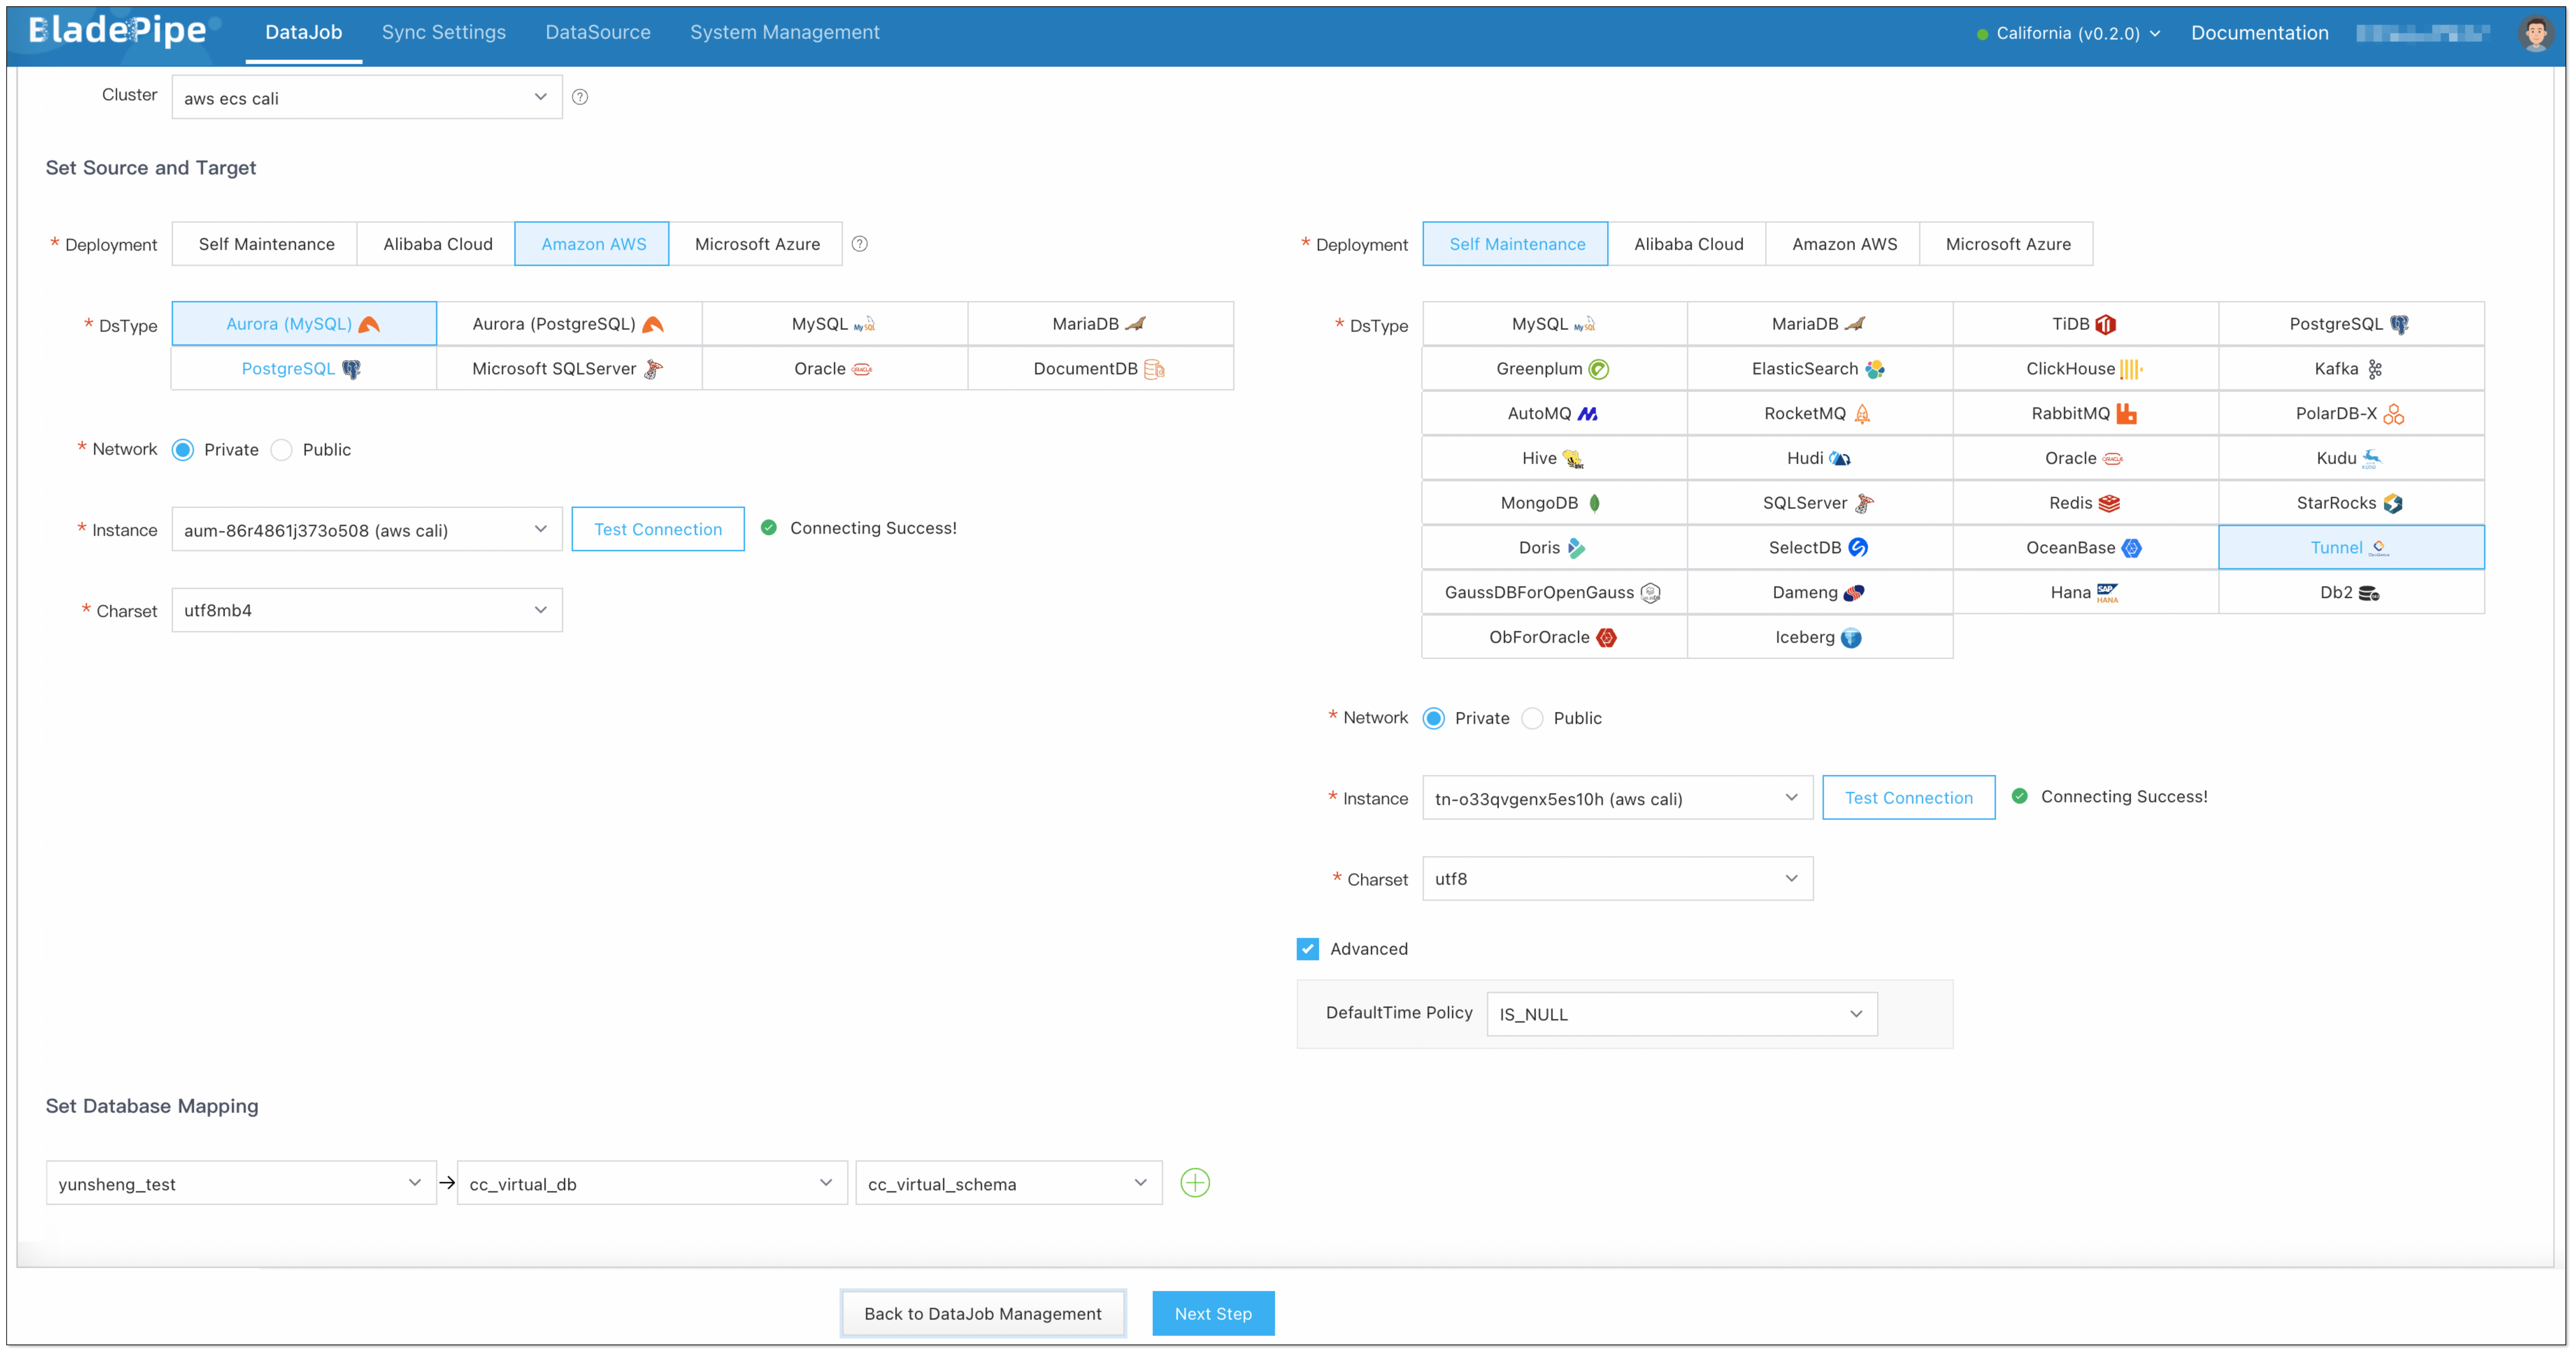This screenshot has height=1355, width=2576.
Task: Open the DataSource menu tab
Action: tap(597, 32)
